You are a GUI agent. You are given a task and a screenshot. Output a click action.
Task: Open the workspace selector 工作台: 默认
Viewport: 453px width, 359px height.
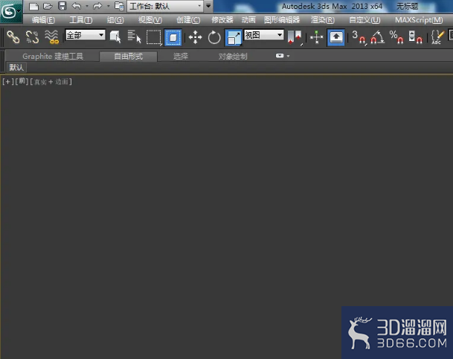[x=165, y=6]
